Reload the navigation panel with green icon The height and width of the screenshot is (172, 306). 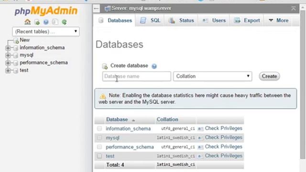coord(64,22)
